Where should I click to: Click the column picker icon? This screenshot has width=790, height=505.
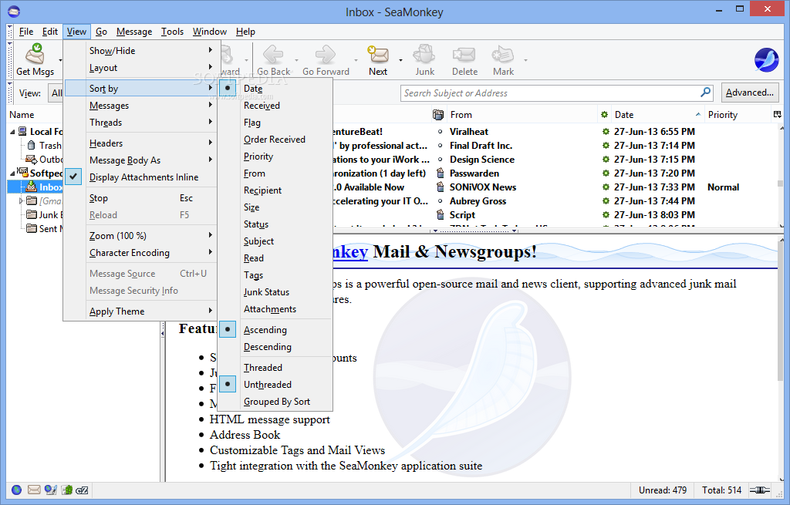778,115
